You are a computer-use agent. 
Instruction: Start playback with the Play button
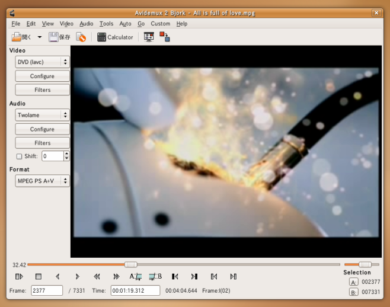tap(19, 276)
